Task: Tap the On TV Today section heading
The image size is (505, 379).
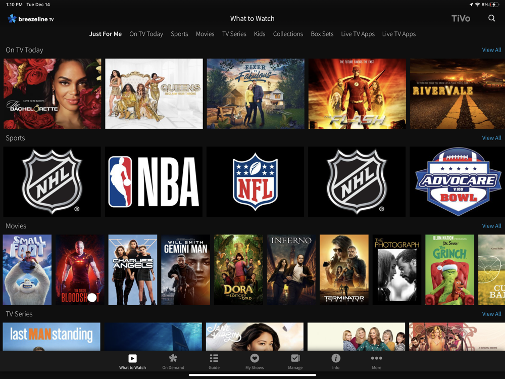Action: [24, 50]
